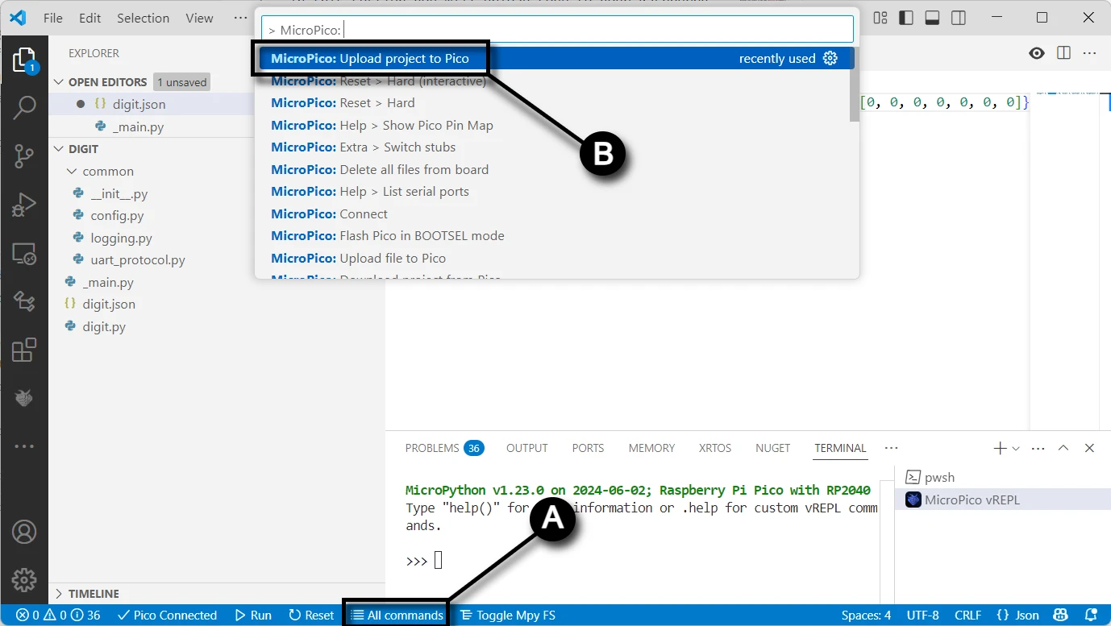
Task: Open the View menu
Action: [x=199, y=18]
